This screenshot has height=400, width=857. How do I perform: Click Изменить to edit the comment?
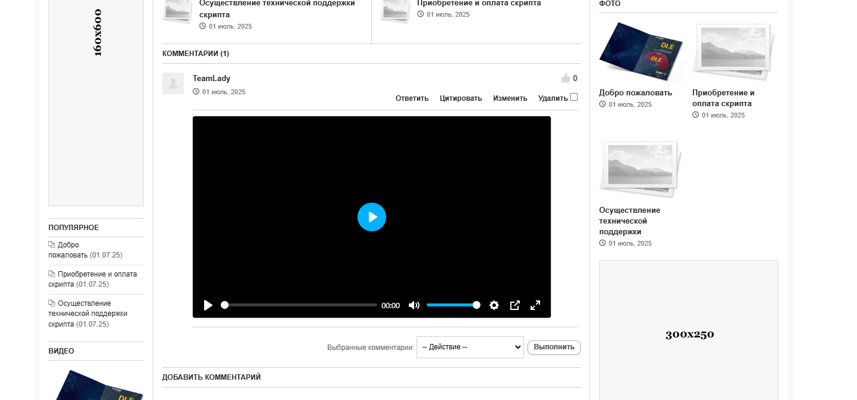(x=510, y=98)
